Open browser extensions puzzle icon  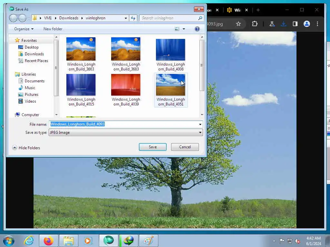(x=255, y=24)
